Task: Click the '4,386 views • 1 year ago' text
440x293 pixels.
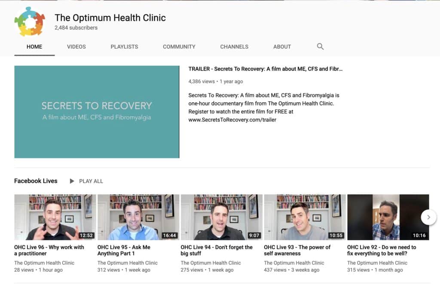Action: coord(216,82)
